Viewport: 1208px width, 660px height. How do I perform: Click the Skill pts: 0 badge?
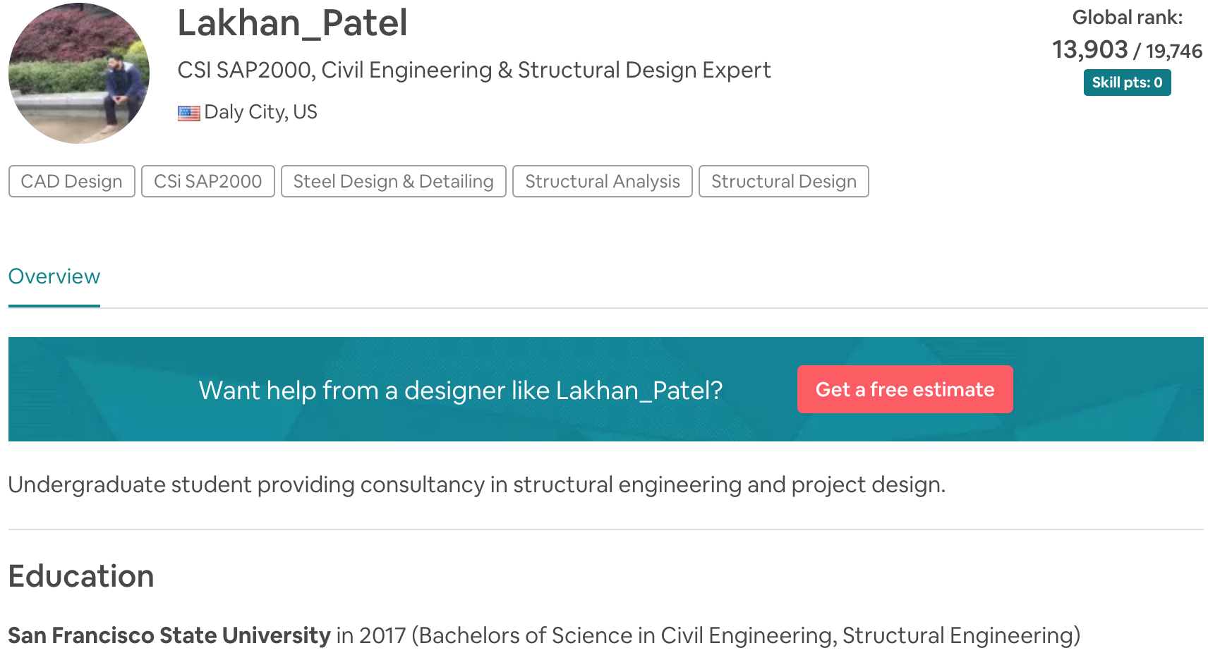click(x=1127, y=82)
